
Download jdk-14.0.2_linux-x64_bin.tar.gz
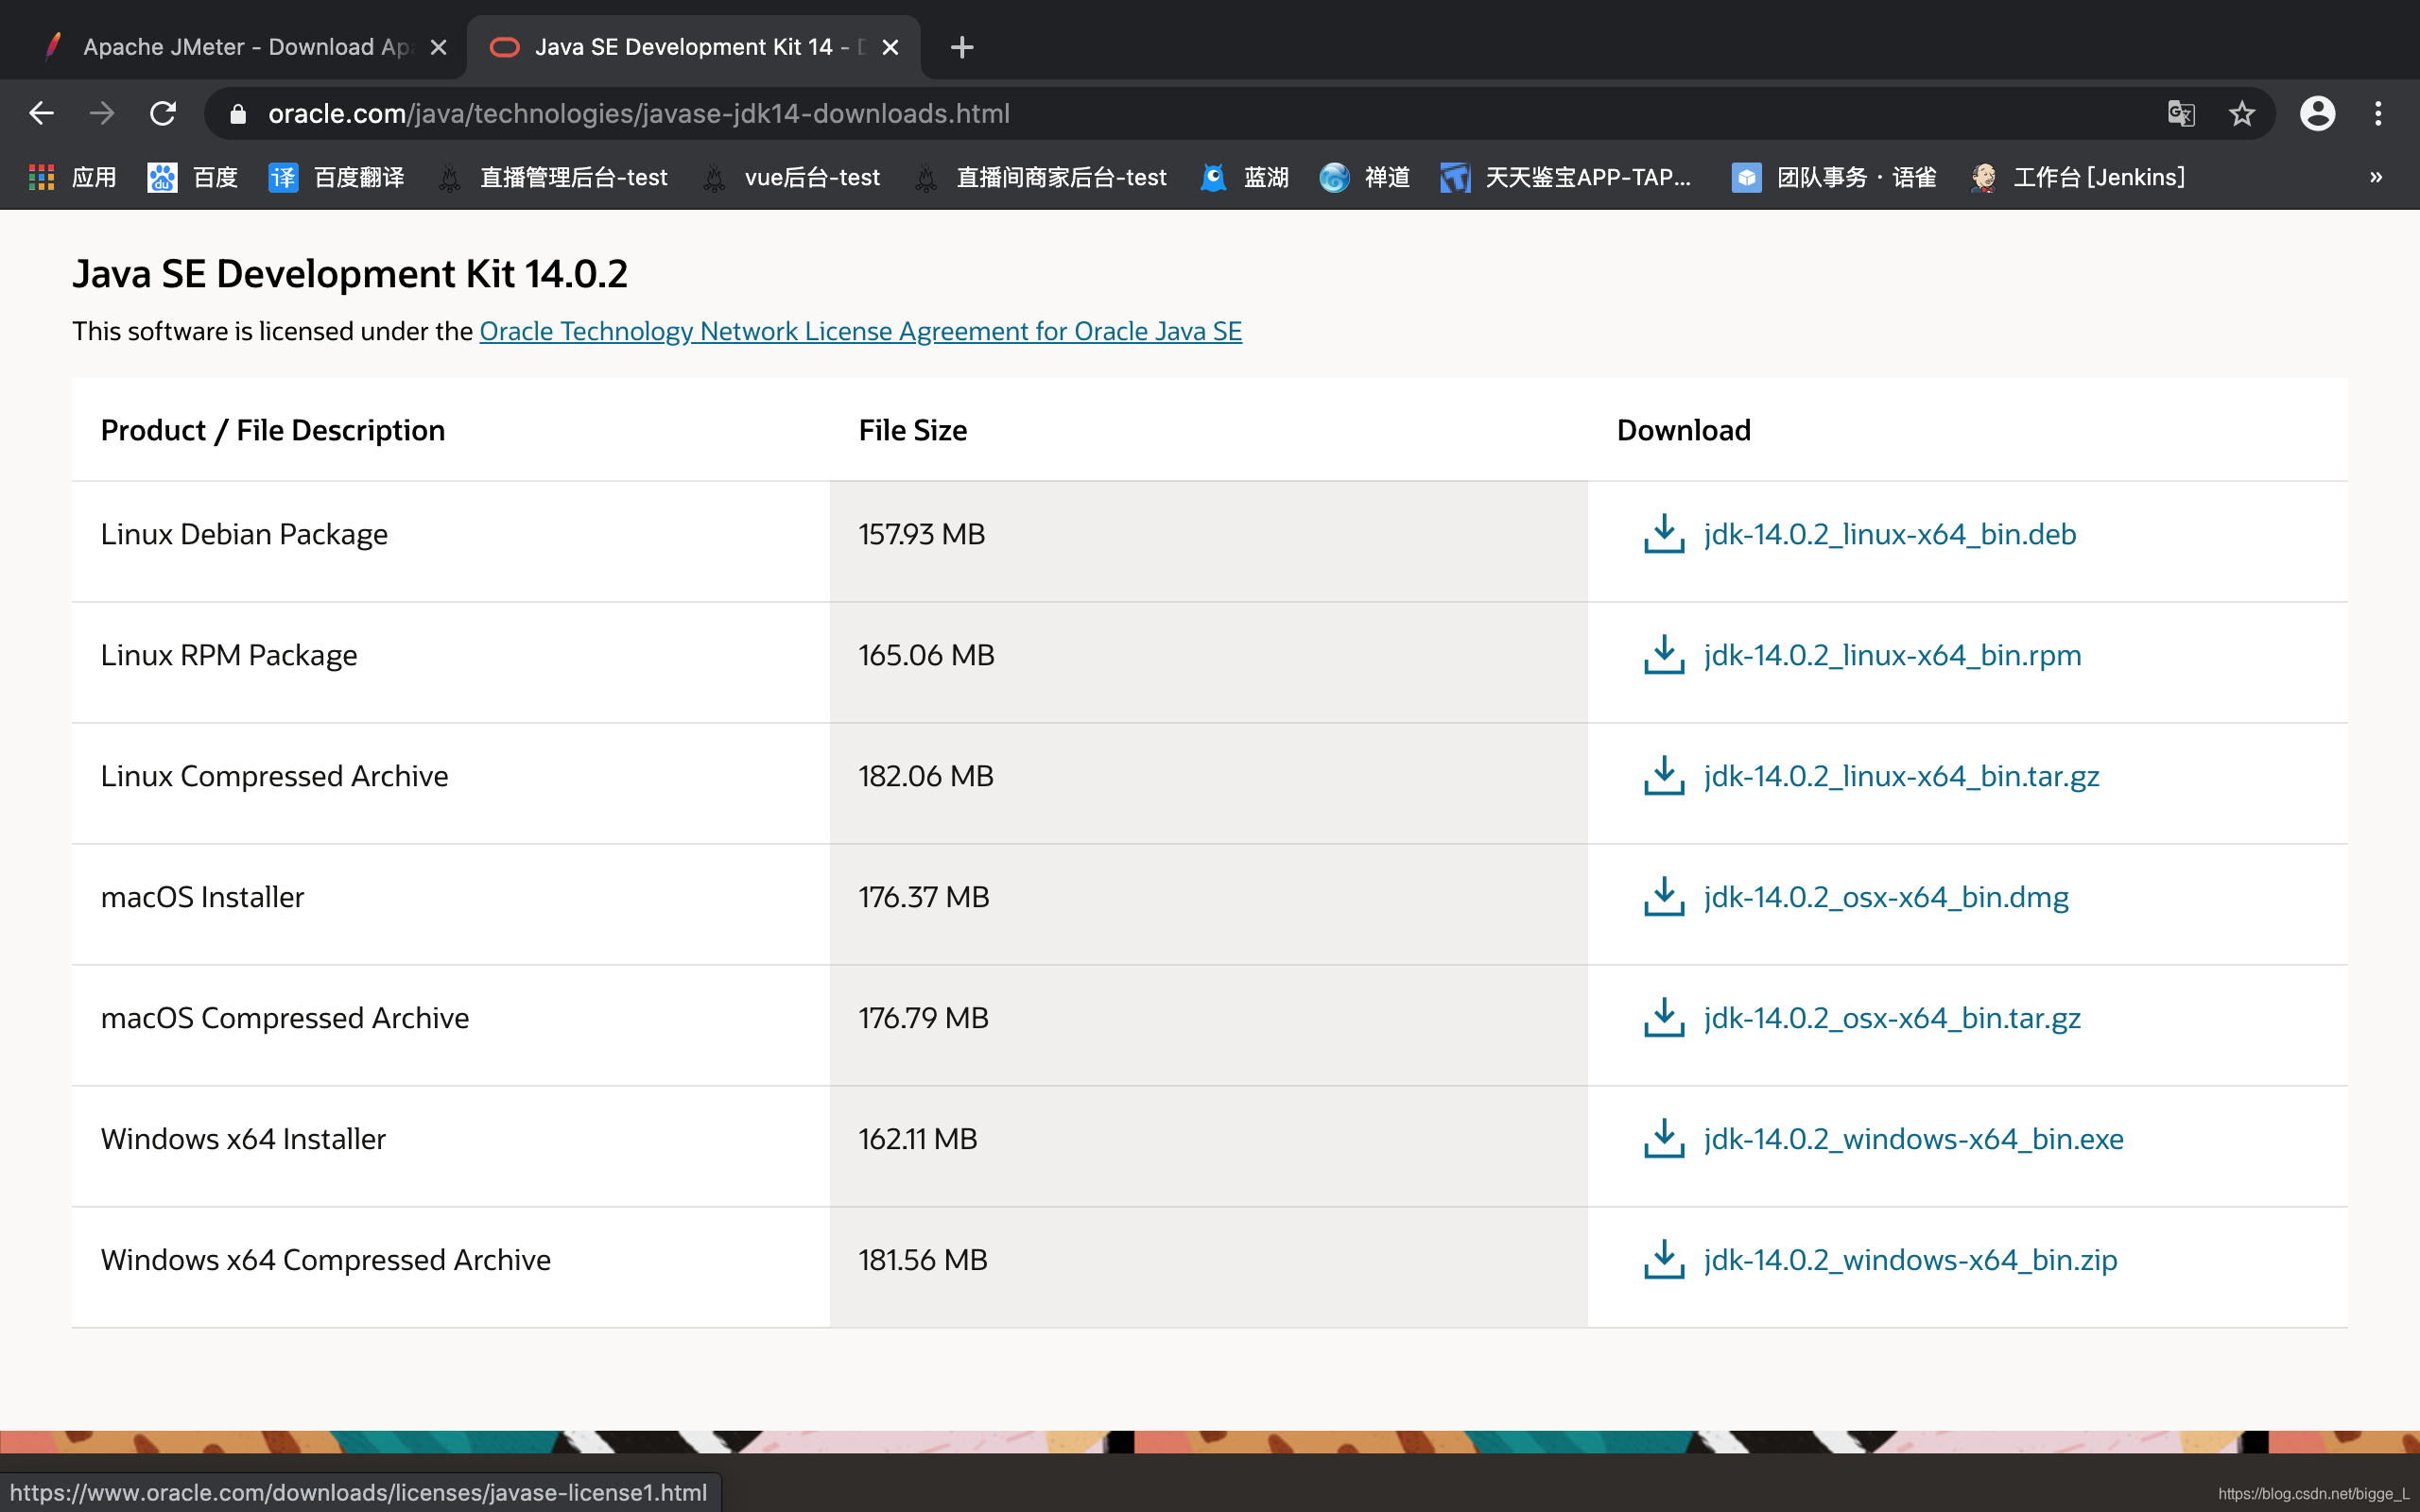(x=1901, y=776)
